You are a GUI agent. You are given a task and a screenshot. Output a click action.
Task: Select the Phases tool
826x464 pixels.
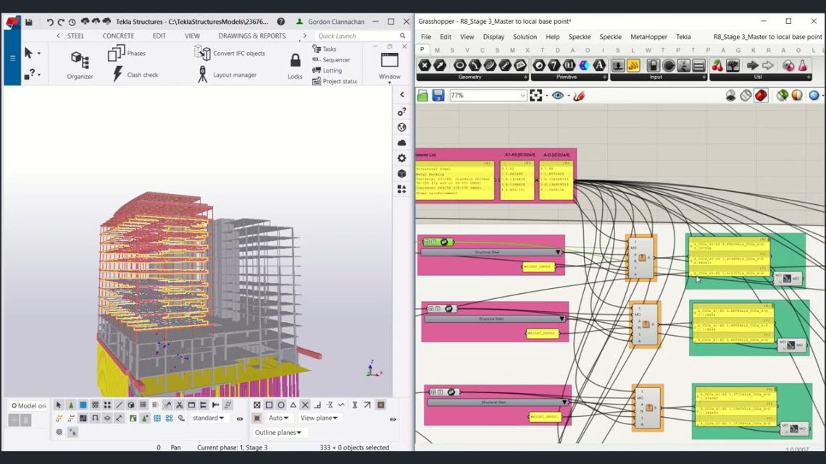point(130,53)
